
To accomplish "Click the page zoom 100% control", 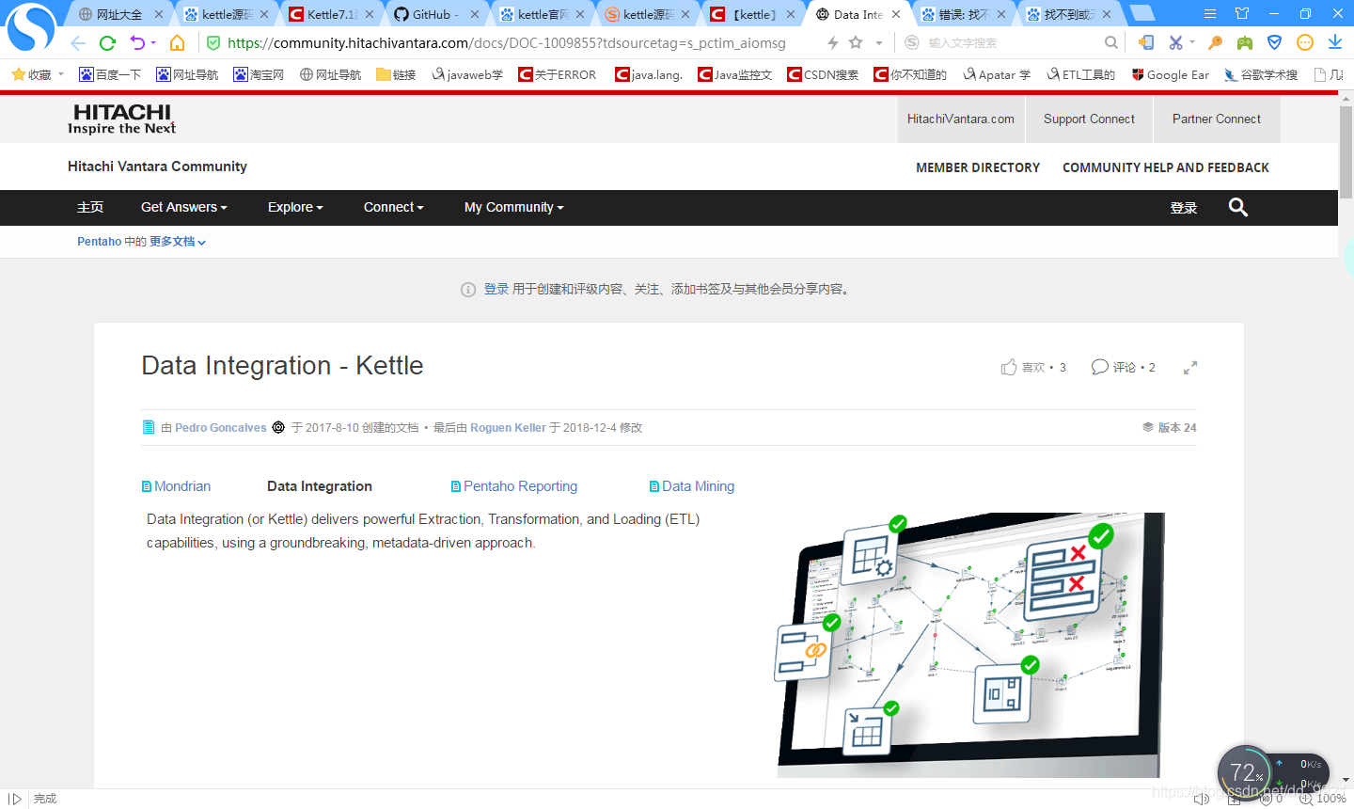I will tap(1324, 799).
